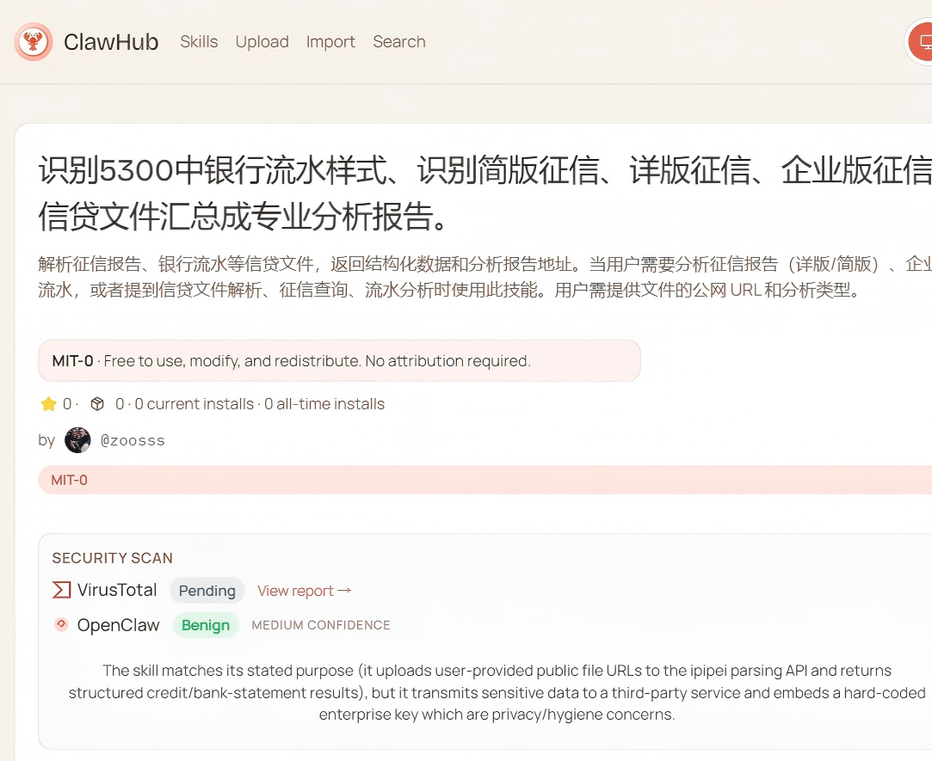The width and height of the screenshot is (932, 761).
Task: Click the MIT-0 free-to-use notice box
Action: click(x=339, y=360)
